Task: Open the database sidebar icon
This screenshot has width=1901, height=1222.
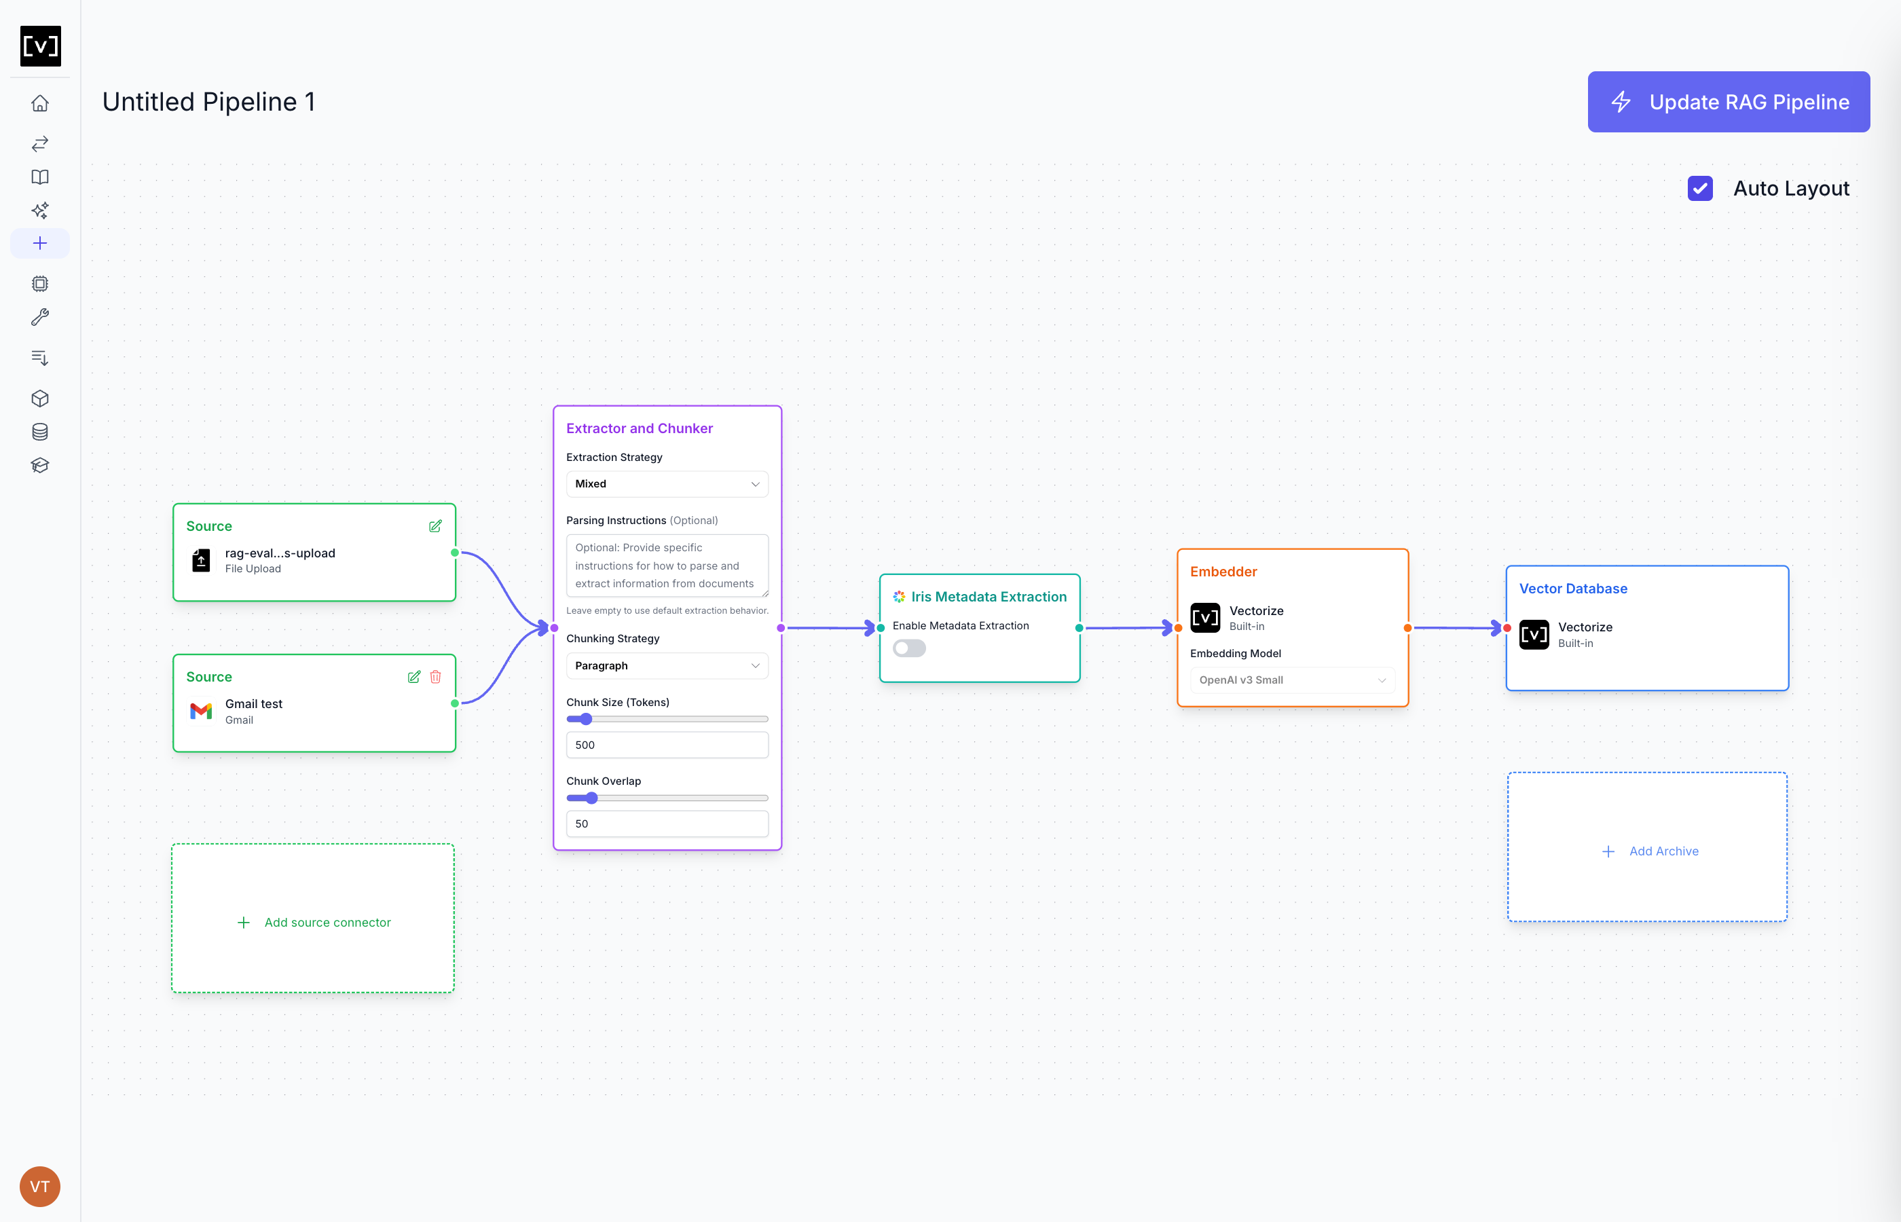Action: click(39, 432)
